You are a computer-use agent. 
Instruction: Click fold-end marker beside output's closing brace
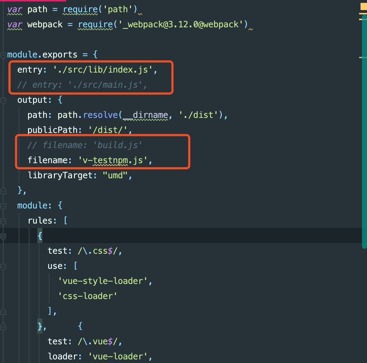(x=3, y=191)
